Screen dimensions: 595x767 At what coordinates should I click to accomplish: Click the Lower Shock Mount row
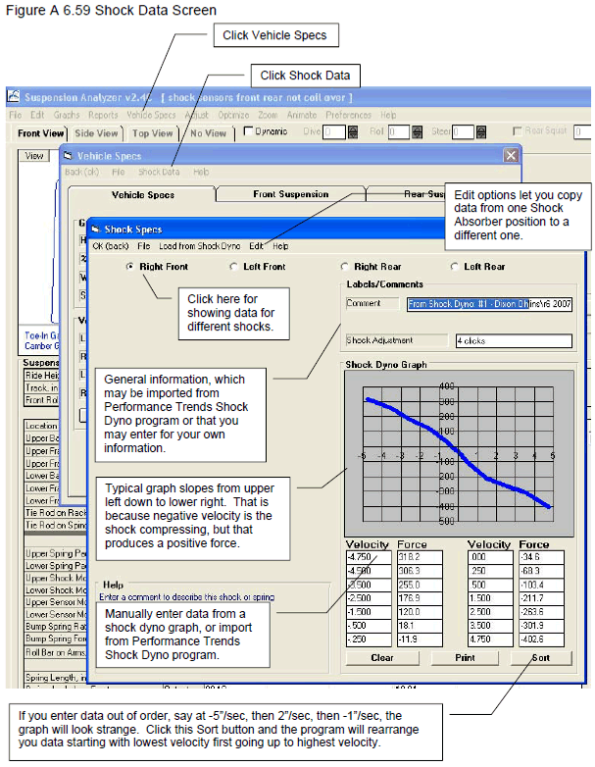[x=56, y=589]
